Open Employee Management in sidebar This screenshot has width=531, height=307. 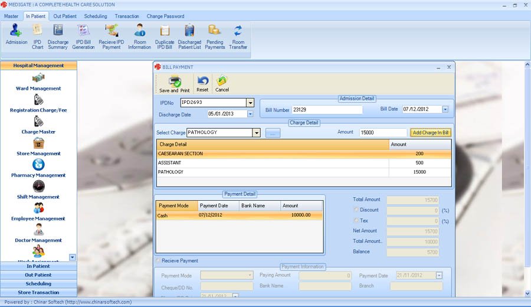[38, 213]
